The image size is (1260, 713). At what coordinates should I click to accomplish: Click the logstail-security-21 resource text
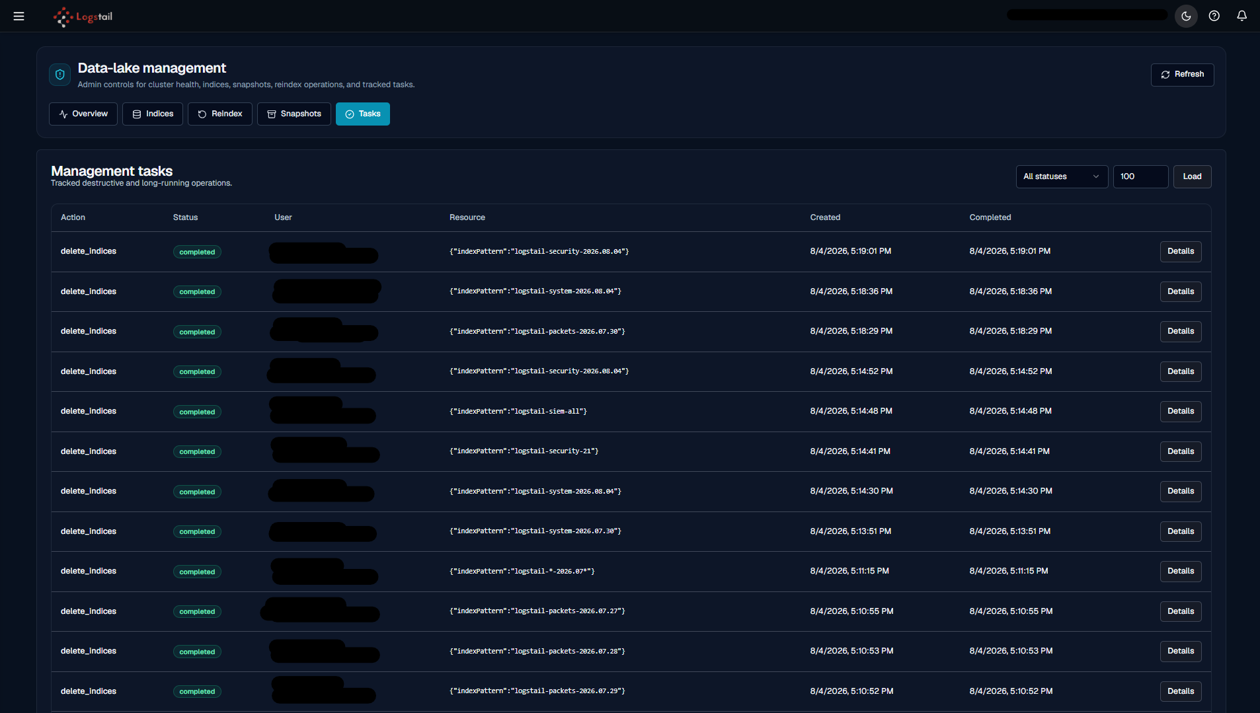(x=524, y=451)
